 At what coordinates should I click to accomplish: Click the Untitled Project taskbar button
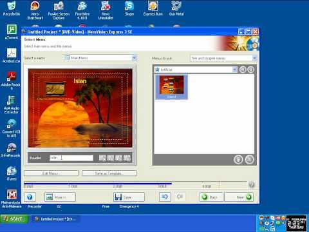click(x=56, y=219)
